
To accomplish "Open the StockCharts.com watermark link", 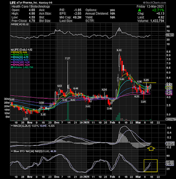I will [155, 3].
